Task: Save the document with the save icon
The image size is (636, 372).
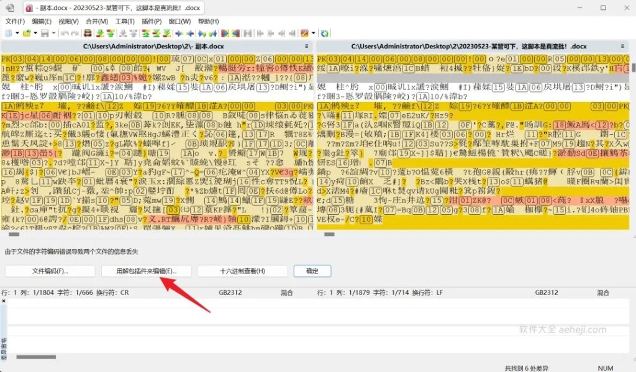Action: [x=43, y=32]
